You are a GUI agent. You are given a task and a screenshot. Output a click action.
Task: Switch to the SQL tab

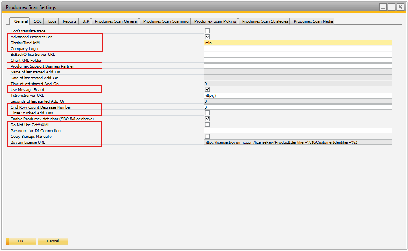click(38, 21)
